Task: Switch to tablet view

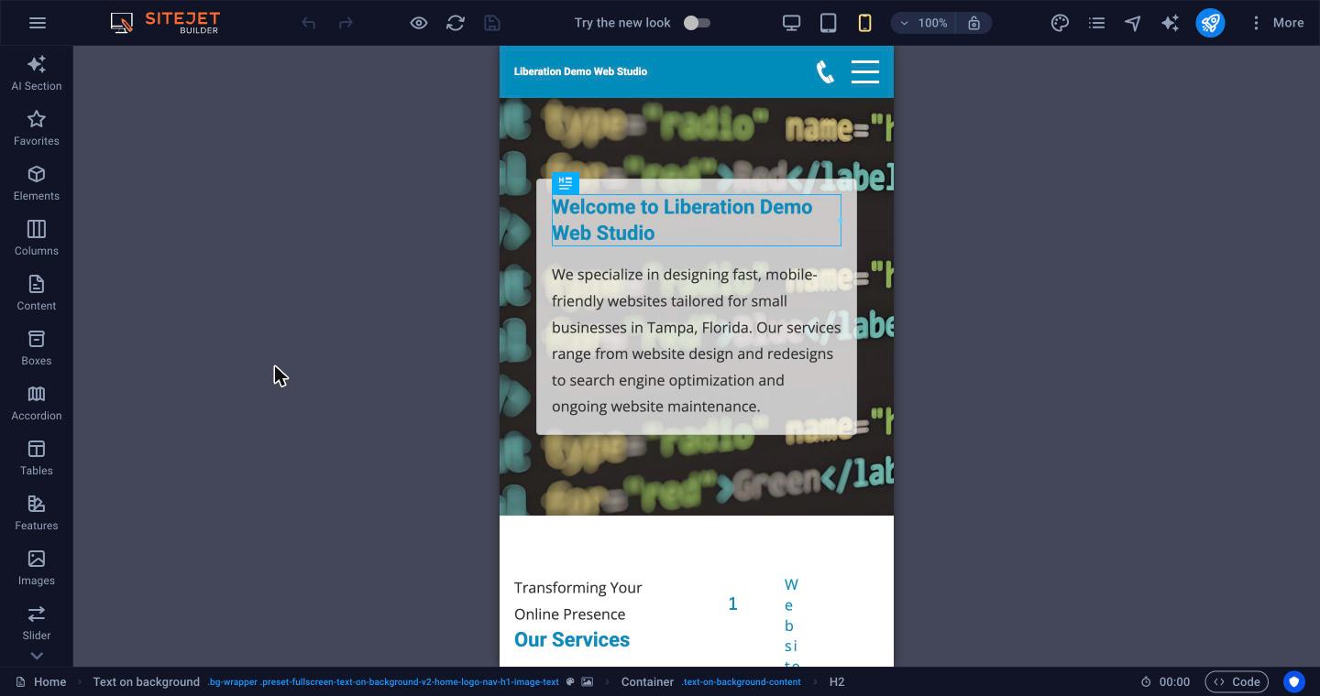Action: pyautogui.click(x=828, y=23)
